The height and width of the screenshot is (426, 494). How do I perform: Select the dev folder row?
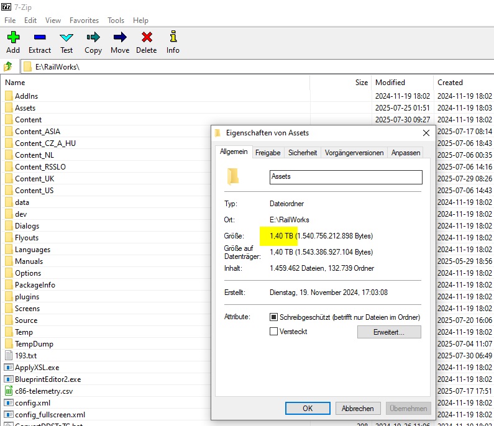pyautogui.click(x=107, y=214)
